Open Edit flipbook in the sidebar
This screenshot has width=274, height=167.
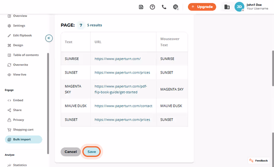coord(22,35)
